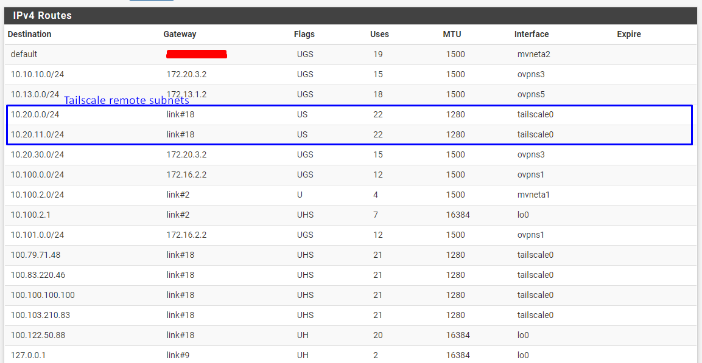This screenshot has height=363, width=702.
Task: Click the mvneta1 interface cell
Action: 533,195
